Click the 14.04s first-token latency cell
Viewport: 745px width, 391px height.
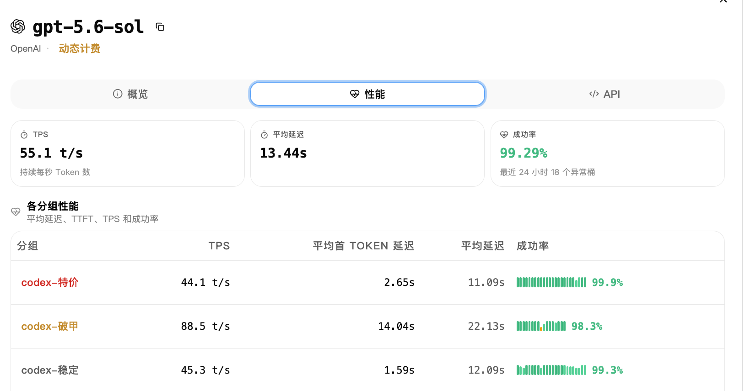(396, 326)
